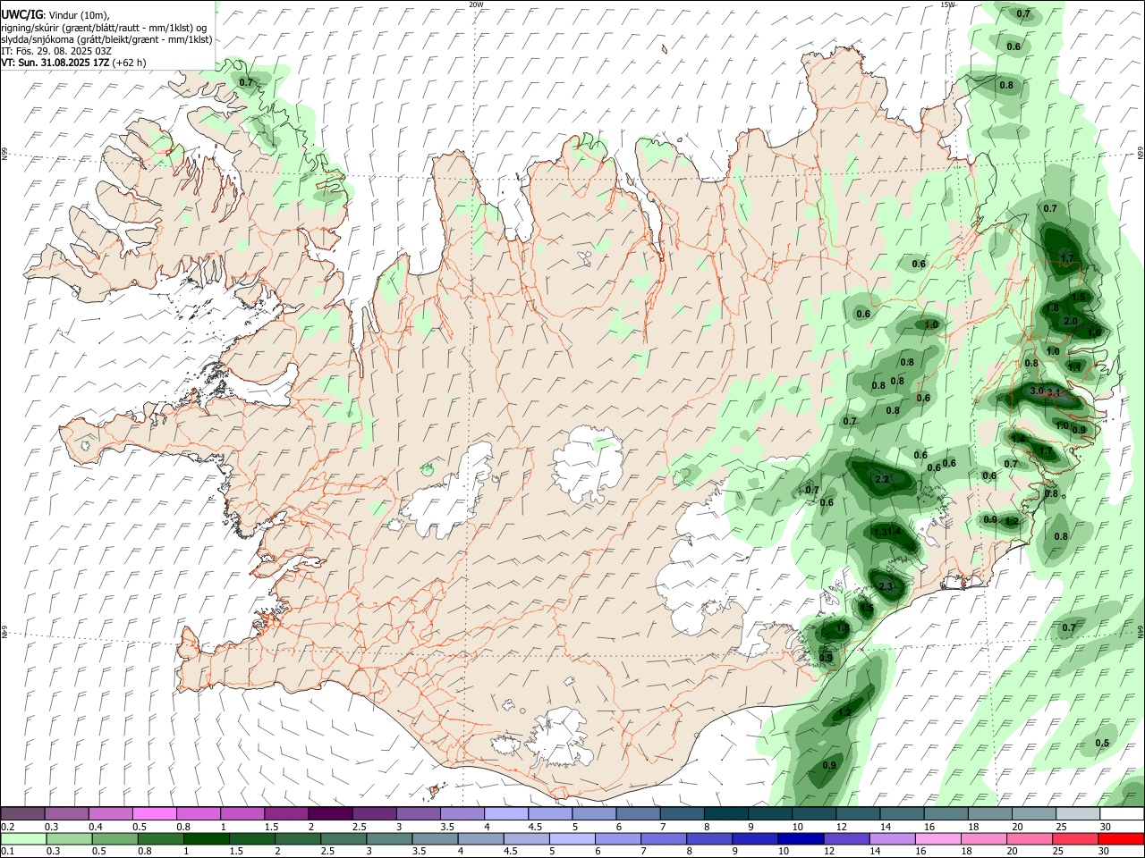The image size is (1145, 858).
Task: Click the initial time 'Fös. 29. 08. 2025 03Z'
Action: (x=63, y=51)
